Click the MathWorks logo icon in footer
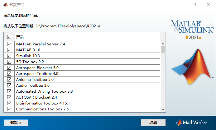The height and width of the screenshot is (130, 216). click(x=179, y=123)
